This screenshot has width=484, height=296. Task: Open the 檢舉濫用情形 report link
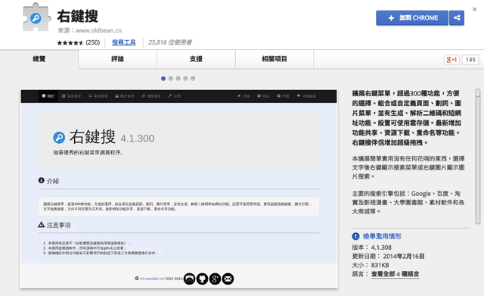click(x=382, y=236)
